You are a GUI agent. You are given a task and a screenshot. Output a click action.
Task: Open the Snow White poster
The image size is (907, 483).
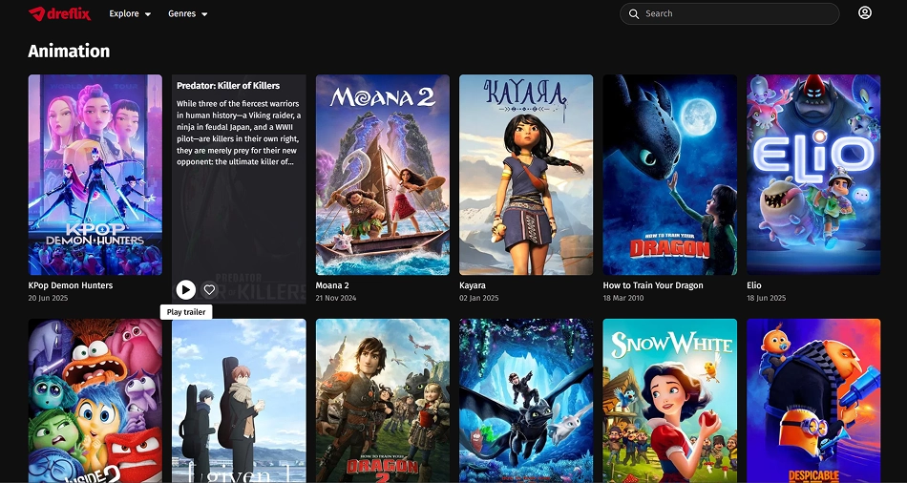tap(670, 401)
